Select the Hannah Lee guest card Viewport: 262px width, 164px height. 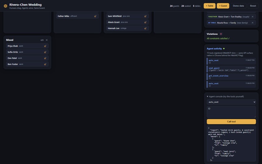click(x=127, y=28)
